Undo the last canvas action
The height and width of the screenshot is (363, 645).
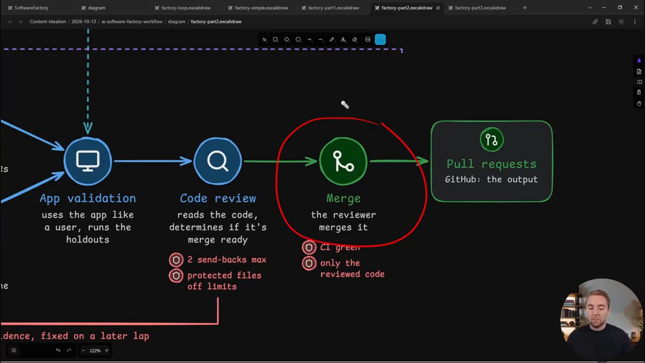point(58,350)
